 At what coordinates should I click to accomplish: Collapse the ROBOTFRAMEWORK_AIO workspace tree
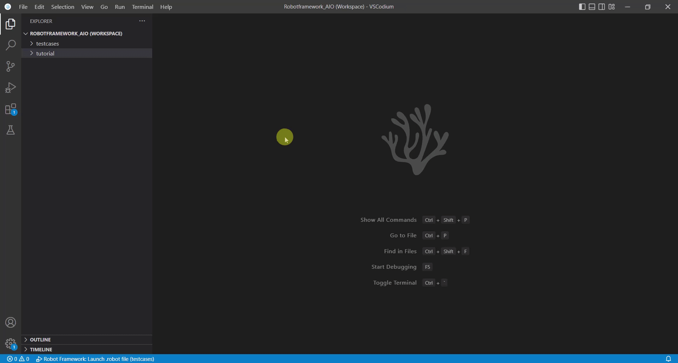click(25, 33)
